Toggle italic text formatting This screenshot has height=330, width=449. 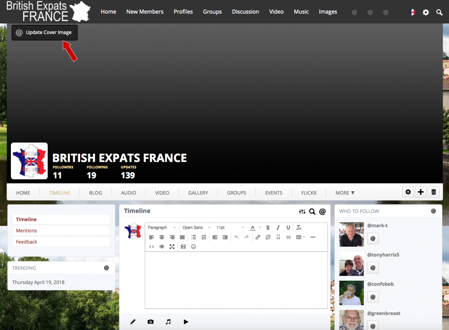[278, 228]
